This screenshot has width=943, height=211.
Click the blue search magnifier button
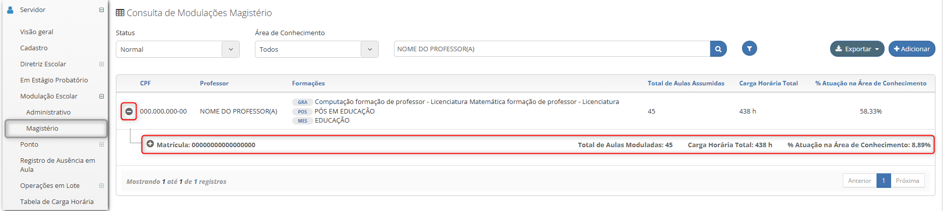tap(718, 49)
